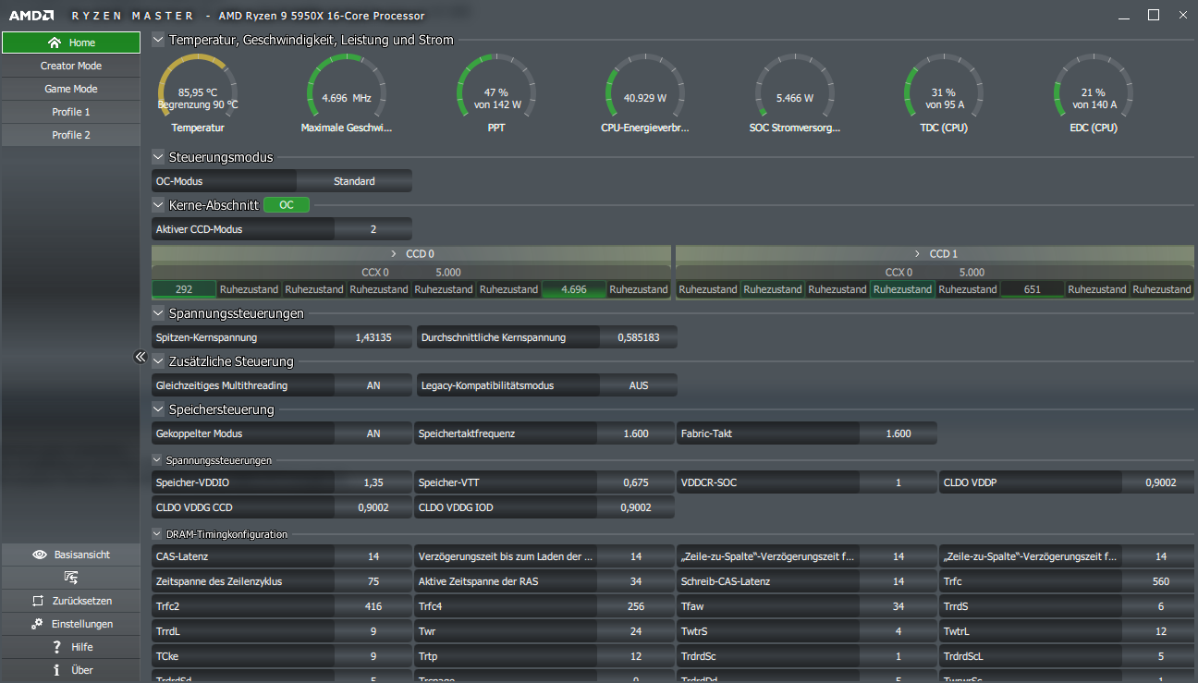The height and width of the screenshot is (683, 1198).
Task: Collapse Temperatur, Geschwindigkeit, Leistung und Strom section
Action: point(158,40)
